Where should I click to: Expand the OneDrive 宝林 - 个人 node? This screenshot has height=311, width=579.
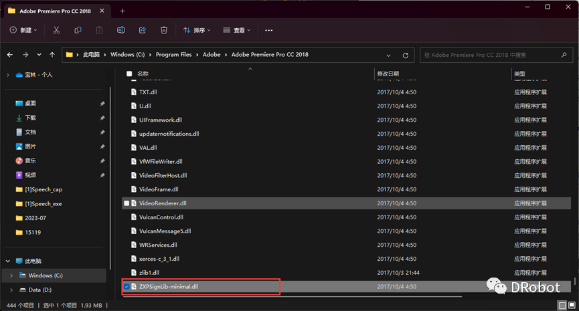pos(8,75)
